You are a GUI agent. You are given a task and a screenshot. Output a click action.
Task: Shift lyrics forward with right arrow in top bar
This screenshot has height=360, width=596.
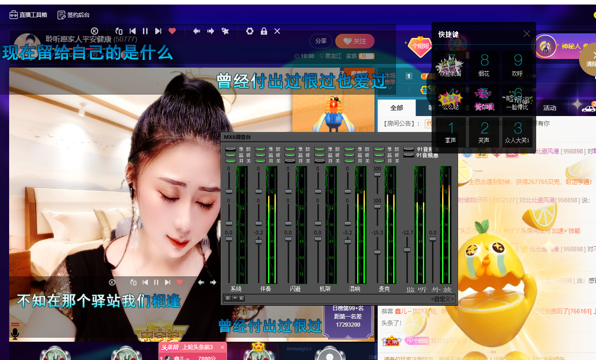(x=211, y=31)
